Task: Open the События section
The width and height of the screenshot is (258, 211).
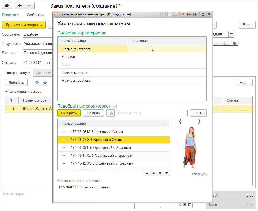Action: coord(35,15)
